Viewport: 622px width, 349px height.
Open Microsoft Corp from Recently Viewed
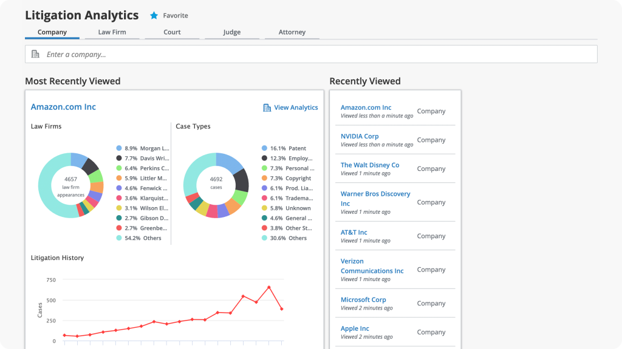tap(363, 299)
